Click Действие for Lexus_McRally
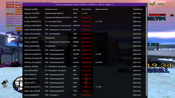This screenshot has width=175, height=98. [137, 95]
